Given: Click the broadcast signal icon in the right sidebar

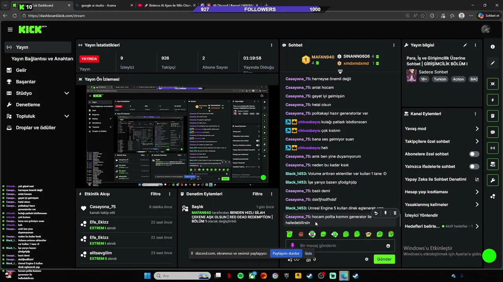Looking at the screenshot, I should point(493,148).
